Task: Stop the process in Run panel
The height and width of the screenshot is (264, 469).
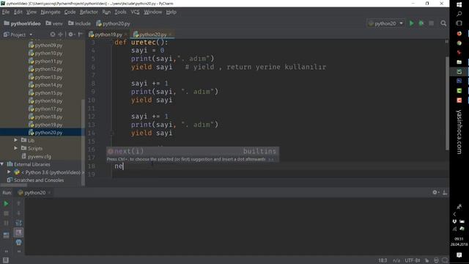Action: (6, 213)
